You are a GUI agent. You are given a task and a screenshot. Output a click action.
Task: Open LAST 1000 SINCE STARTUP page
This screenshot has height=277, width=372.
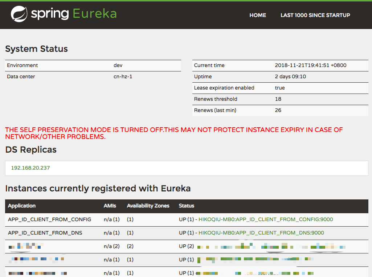click(x=315, y=15)
